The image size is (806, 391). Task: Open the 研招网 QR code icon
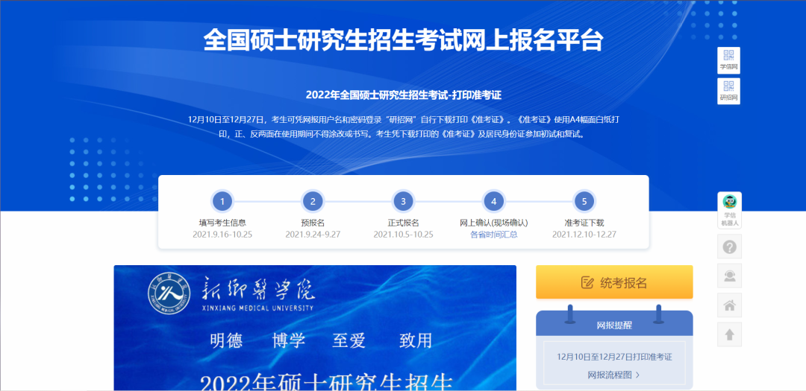coord(728,91)
